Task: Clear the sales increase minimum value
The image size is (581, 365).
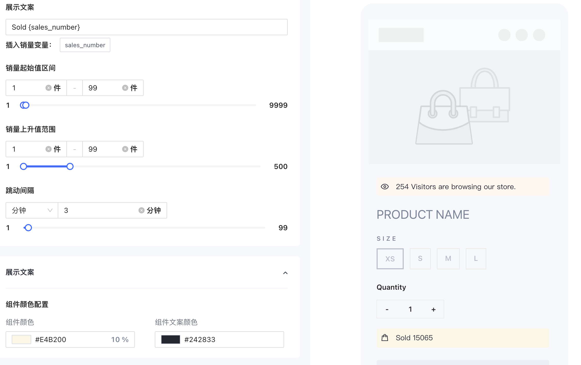Action: (48, 149)
